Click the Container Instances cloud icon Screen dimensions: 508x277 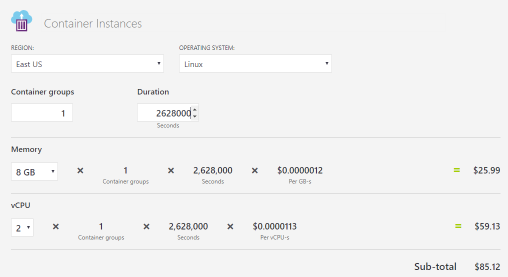click(x=21, y=21)
